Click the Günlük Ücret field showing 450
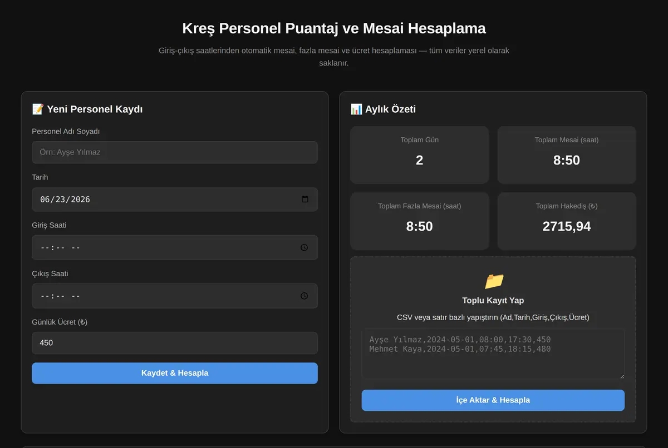The width and height of the screenshot is (668, 448). [175, 343]
